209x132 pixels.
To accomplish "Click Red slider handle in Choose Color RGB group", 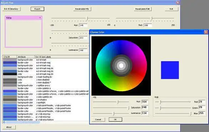I will [x=160, y=102].
